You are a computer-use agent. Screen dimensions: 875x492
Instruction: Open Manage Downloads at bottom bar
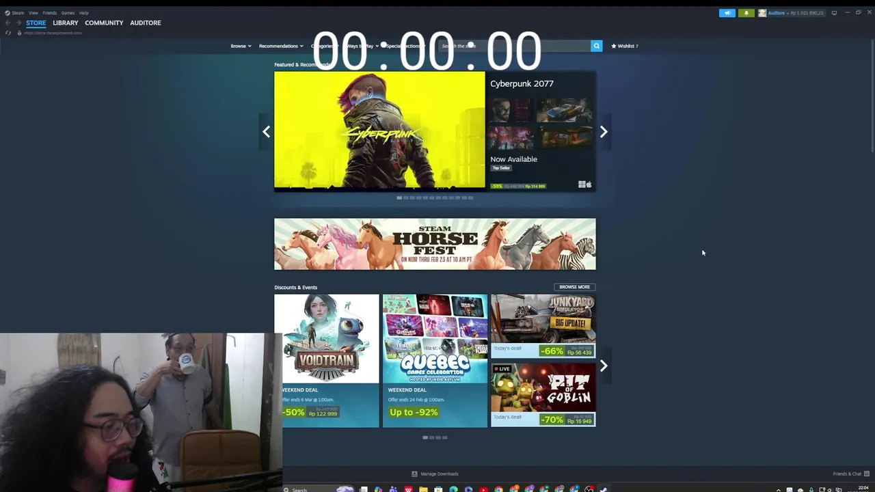click(x=435, y=474)
